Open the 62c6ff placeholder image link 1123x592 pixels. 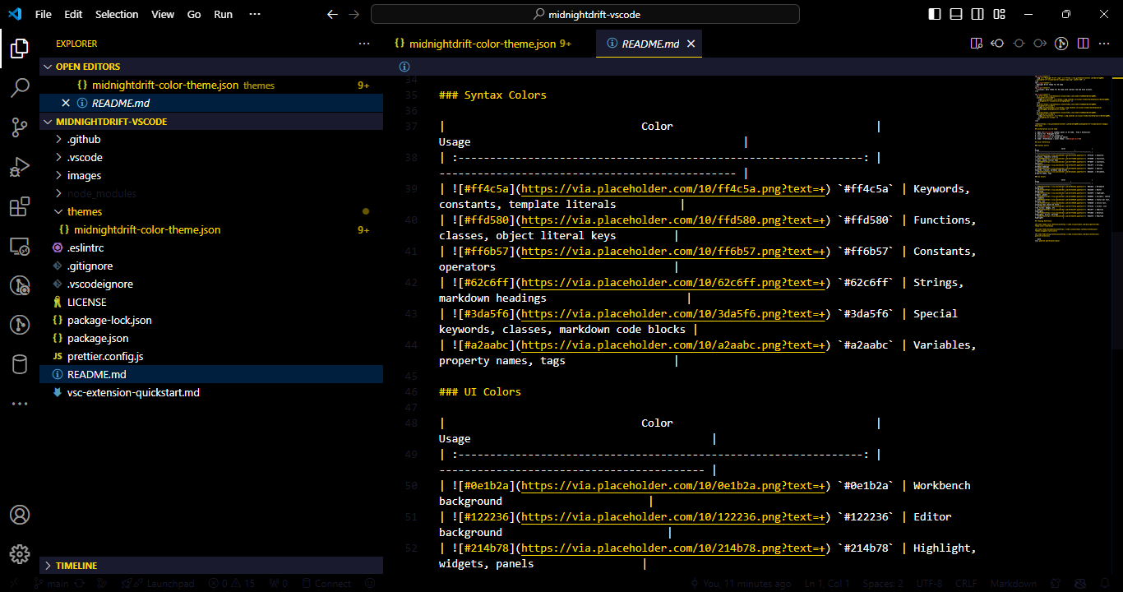point(673,283)
